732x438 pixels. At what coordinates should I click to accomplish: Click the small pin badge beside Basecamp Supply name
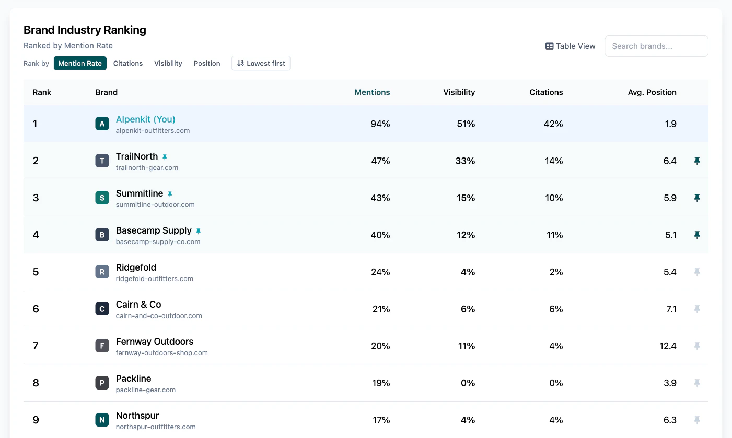(x=198, y=231)
